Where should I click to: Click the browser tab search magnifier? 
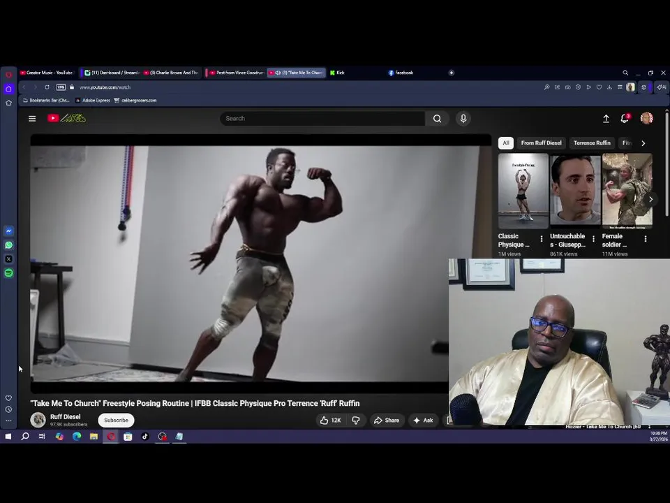[x=625, y=73]
